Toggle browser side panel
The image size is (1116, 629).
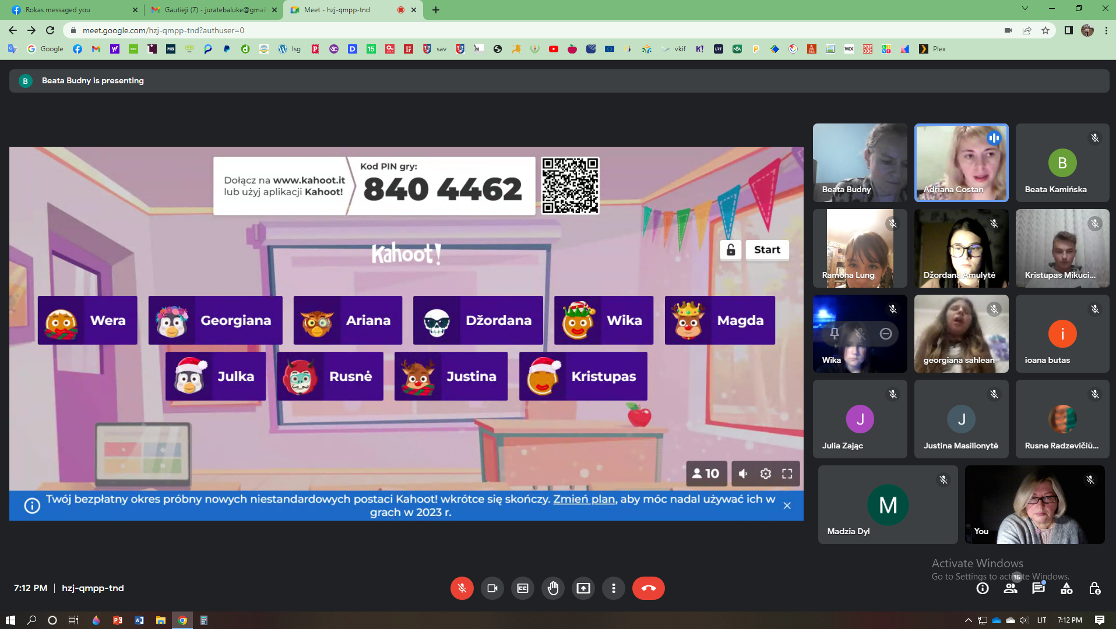pyautogui.click(x=1068, y=30)
